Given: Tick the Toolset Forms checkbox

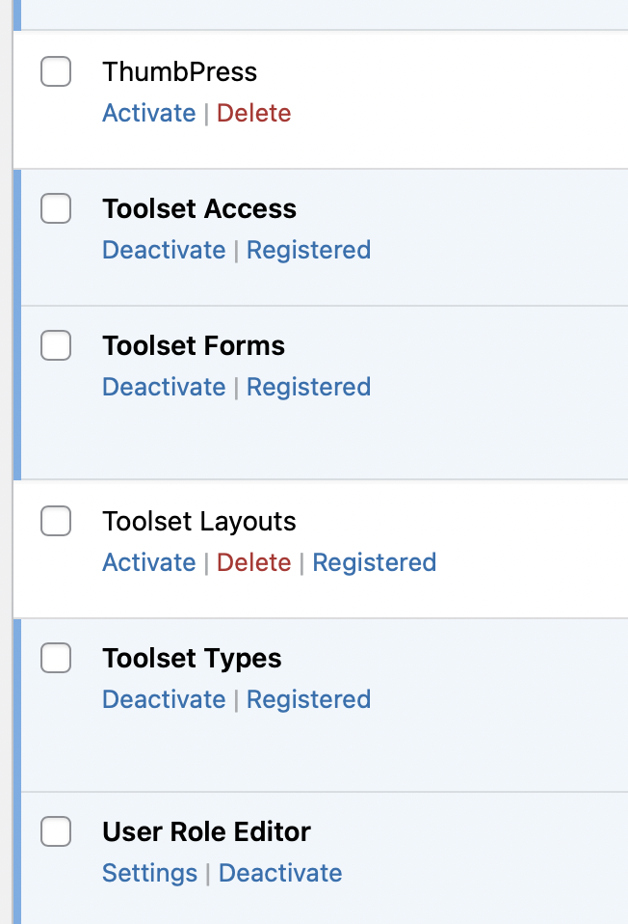Looking at the screenshot, I should coord(56,345).
